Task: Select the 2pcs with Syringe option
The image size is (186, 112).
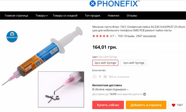Action: 105,63
